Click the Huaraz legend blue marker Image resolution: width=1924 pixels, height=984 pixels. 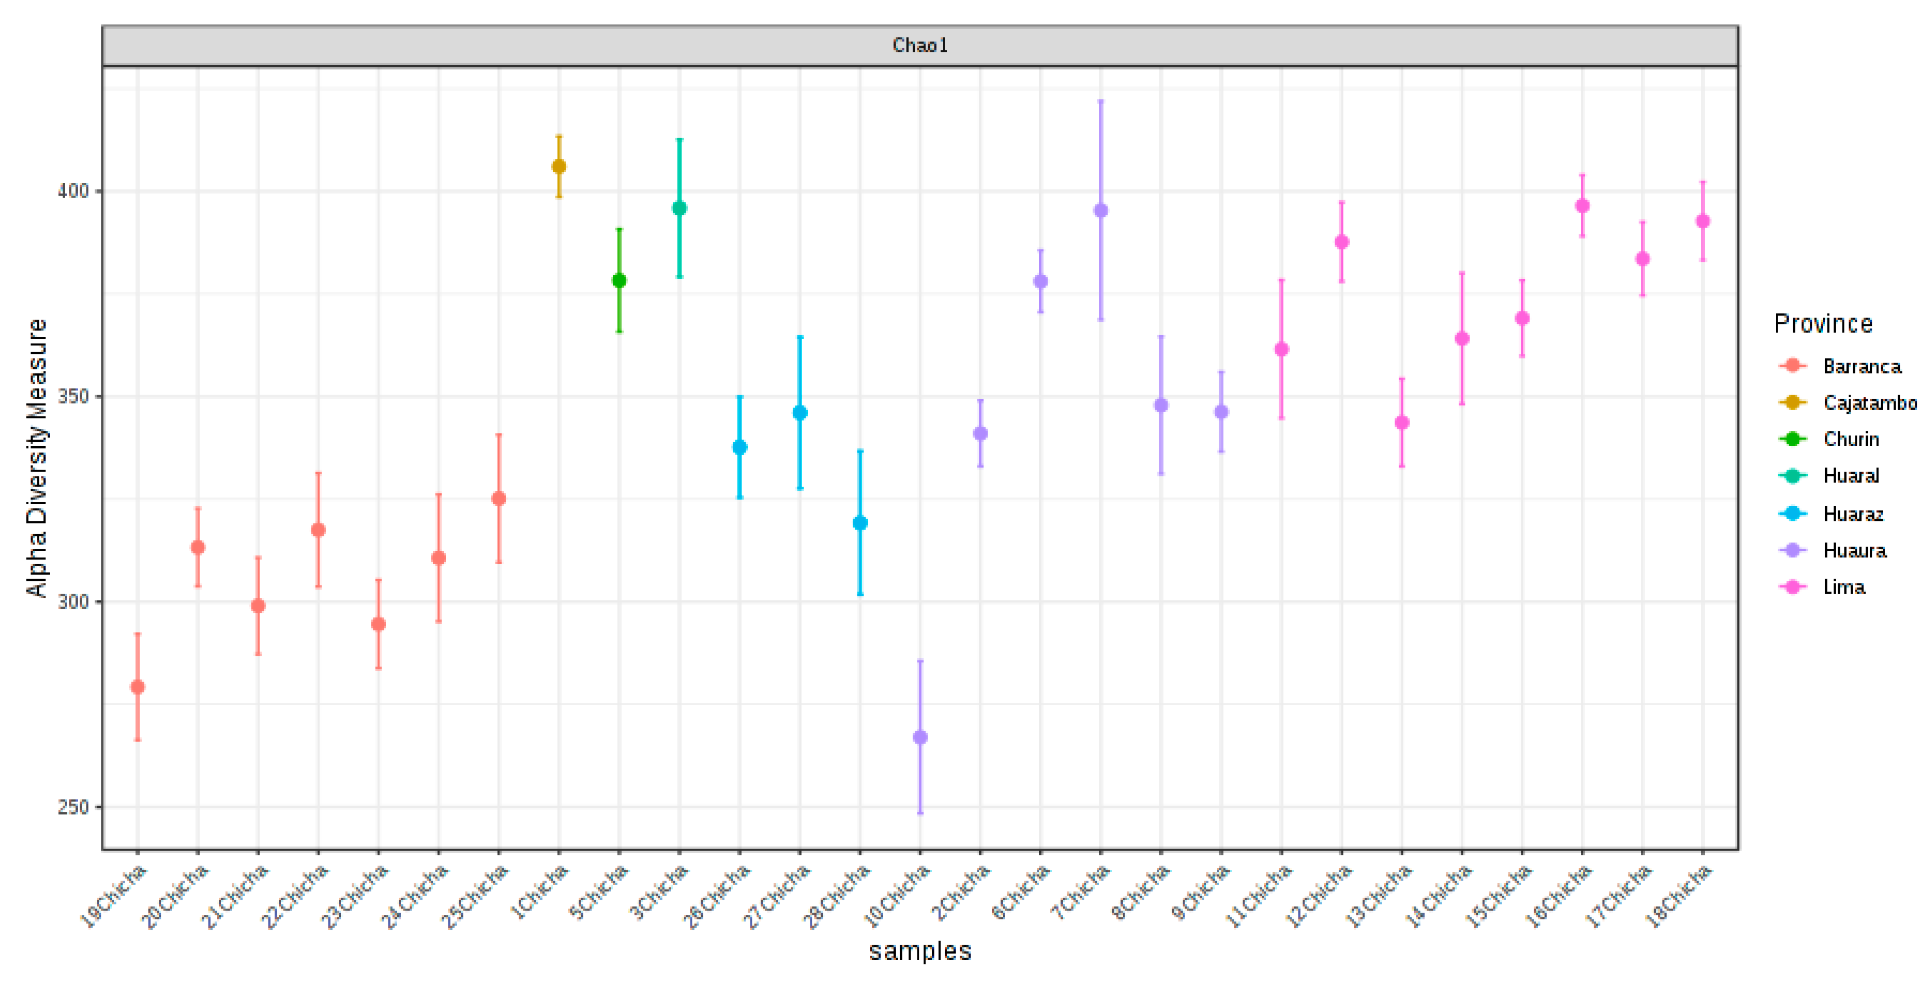1792,513
